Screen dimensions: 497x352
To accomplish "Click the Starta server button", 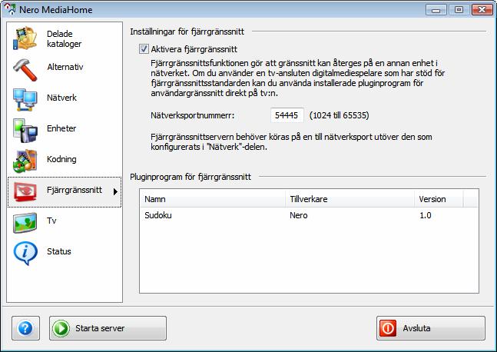I will click(108, 328).
